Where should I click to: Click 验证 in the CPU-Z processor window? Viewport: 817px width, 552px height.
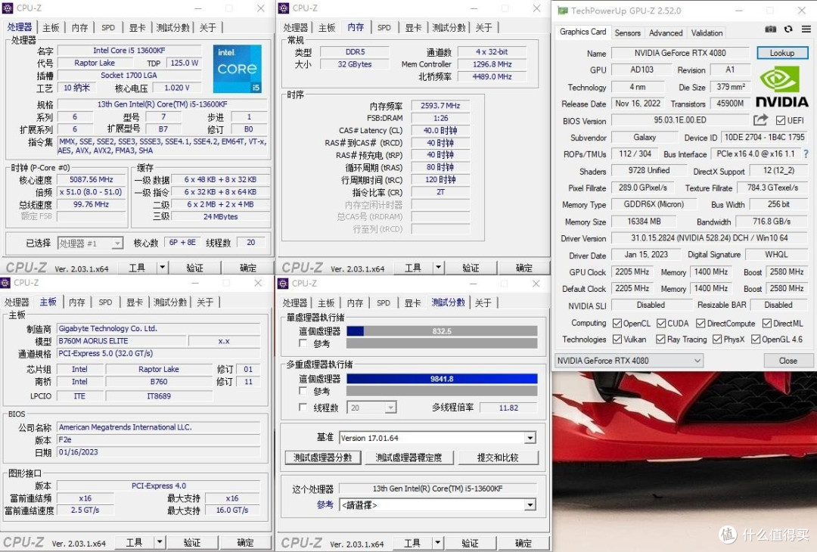[195, 268]
